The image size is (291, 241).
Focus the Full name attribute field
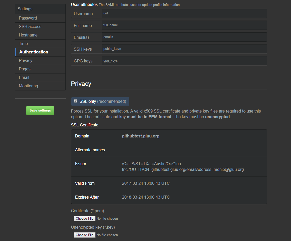tap(184, 25)
